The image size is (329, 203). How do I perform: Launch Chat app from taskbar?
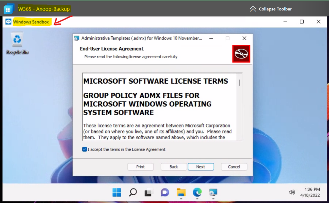[165, 192]
